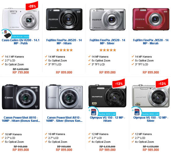Select the red Fujifilm camera image
Viewport: 171px width, 153px height.
point(151,19)
